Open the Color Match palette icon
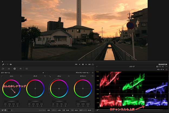This screenshot has width=169, height=113. 9,69
